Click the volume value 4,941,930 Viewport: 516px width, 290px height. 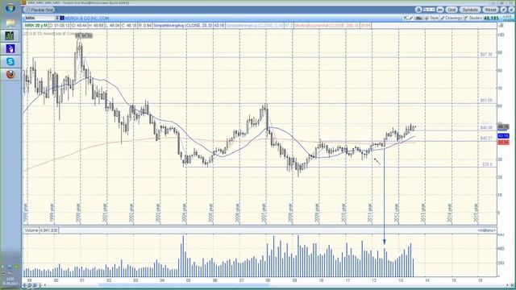click(x=48, y=230)
